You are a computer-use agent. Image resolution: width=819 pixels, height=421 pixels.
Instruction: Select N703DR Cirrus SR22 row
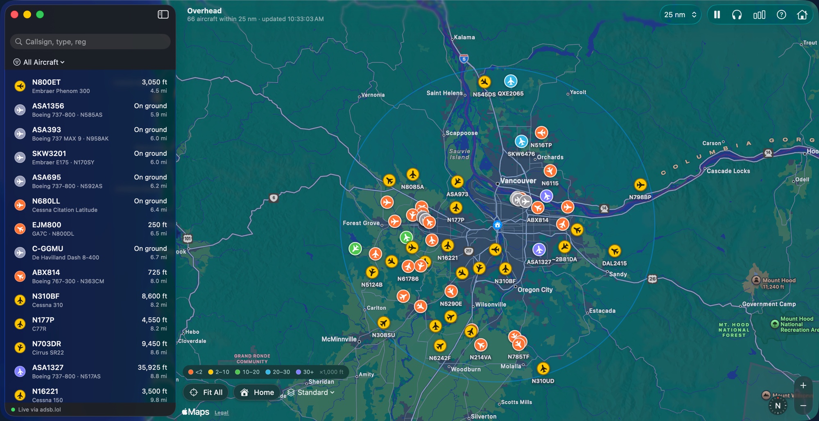click(90, 348)
